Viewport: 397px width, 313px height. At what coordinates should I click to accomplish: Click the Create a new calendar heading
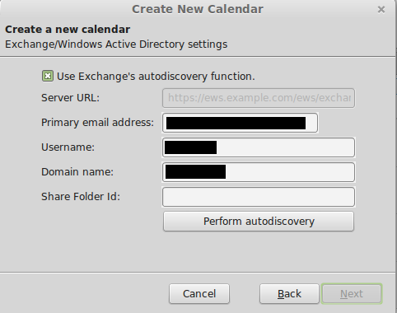coord(68,30)
